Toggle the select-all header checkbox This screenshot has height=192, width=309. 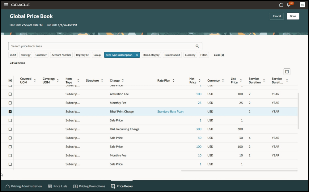click(10, 80)
